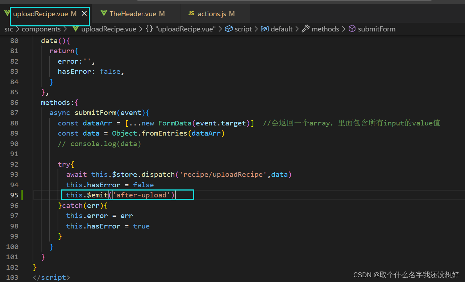Screen dimensions: 465x282
Task: Select 'submitForm' in the breadcrumb
Action: coord(377,29)
